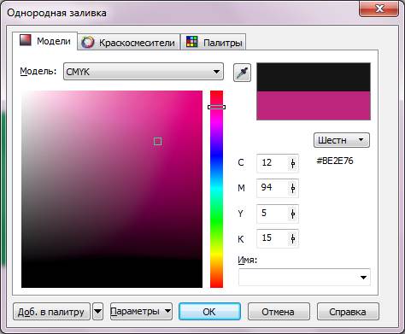This screenshot has height=334, width=405.
Task: Click the hex value #BE2E76
Action: (335, 161)
